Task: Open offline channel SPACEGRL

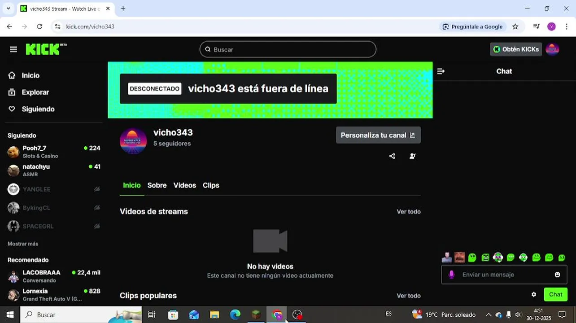Action: click(x=54, y=226)
